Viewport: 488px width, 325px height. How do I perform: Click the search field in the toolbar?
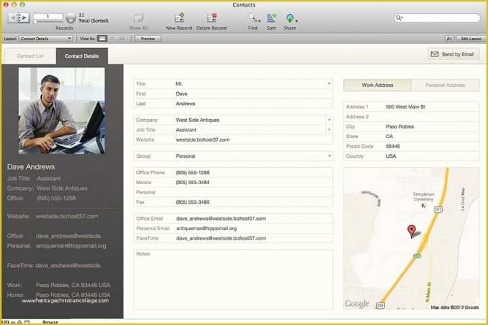[440, 18]
